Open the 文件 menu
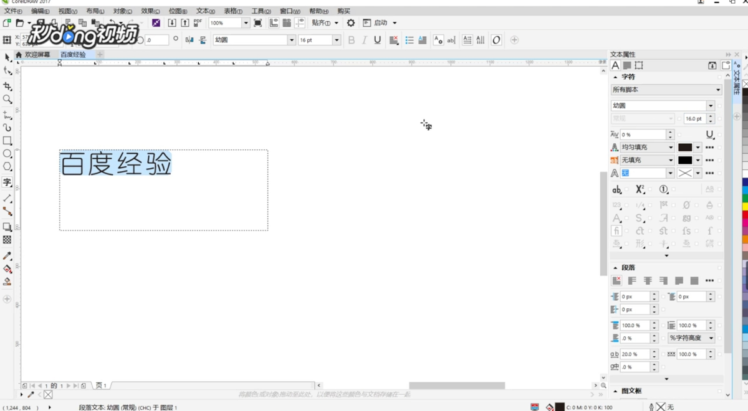Screen dimensions: 748x411 [x=13, y=11]
